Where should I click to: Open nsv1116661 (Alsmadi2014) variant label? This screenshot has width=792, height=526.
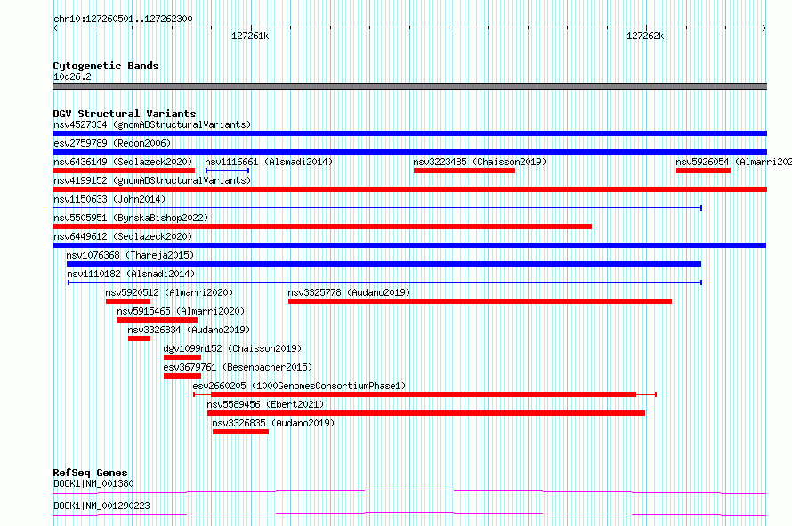tap(269, 162)
